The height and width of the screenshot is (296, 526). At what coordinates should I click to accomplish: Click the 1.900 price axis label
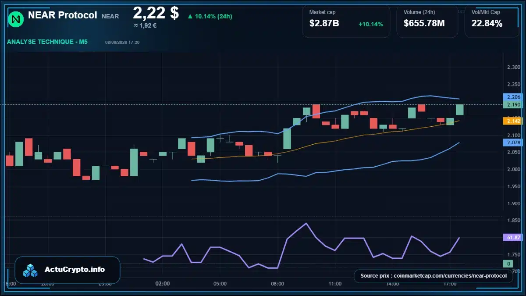[x=513, y=203]
